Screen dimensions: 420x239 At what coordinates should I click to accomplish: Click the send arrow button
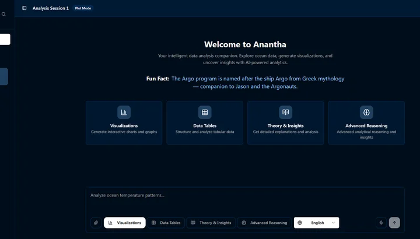(x=394, y=223)
